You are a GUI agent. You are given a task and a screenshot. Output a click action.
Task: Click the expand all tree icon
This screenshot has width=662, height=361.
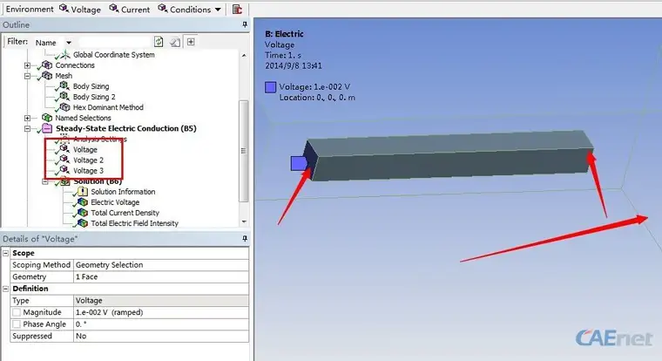[x=191, y=42]
